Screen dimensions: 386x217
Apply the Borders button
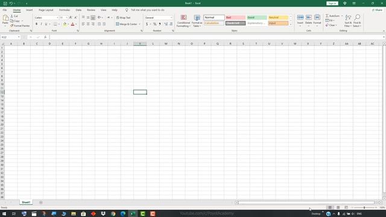tap(55, 24)
